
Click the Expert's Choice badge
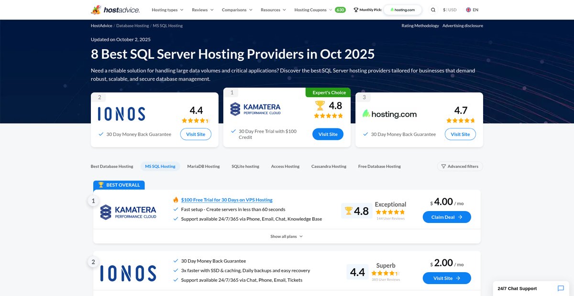click(328, 93)
